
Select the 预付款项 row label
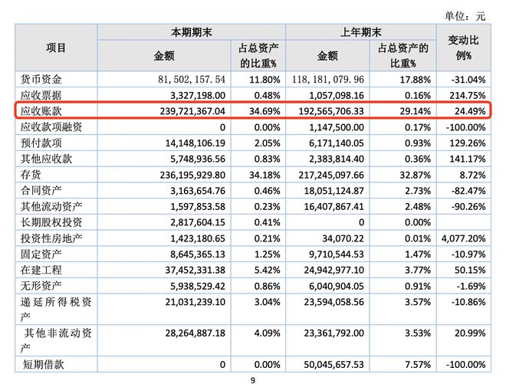pyautogui.click(x=41, y=143)
